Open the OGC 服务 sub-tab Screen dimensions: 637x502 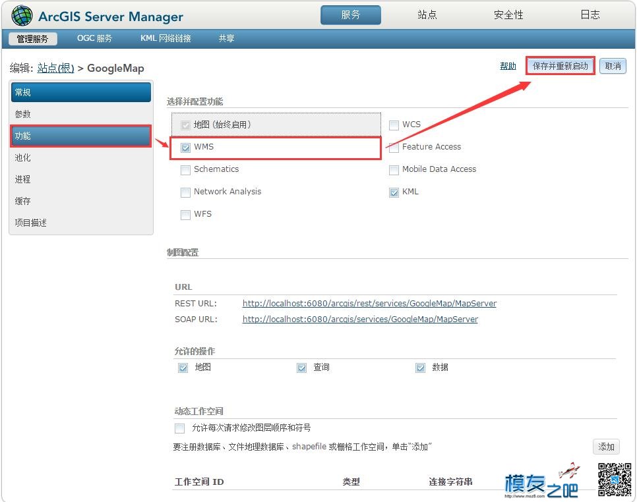tap(95, 39)
